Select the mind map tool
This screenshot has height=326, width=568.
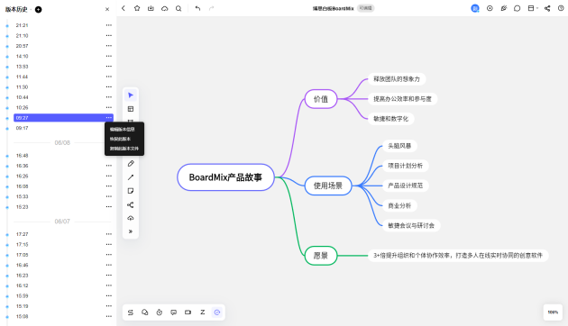(131, 204)
